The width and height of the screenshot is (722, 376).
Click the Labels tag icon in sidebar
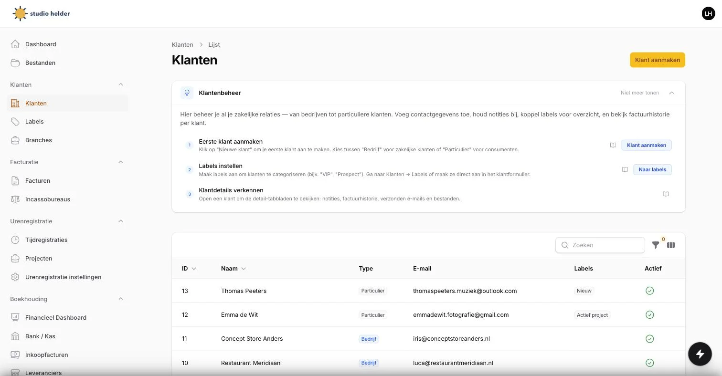15,122
